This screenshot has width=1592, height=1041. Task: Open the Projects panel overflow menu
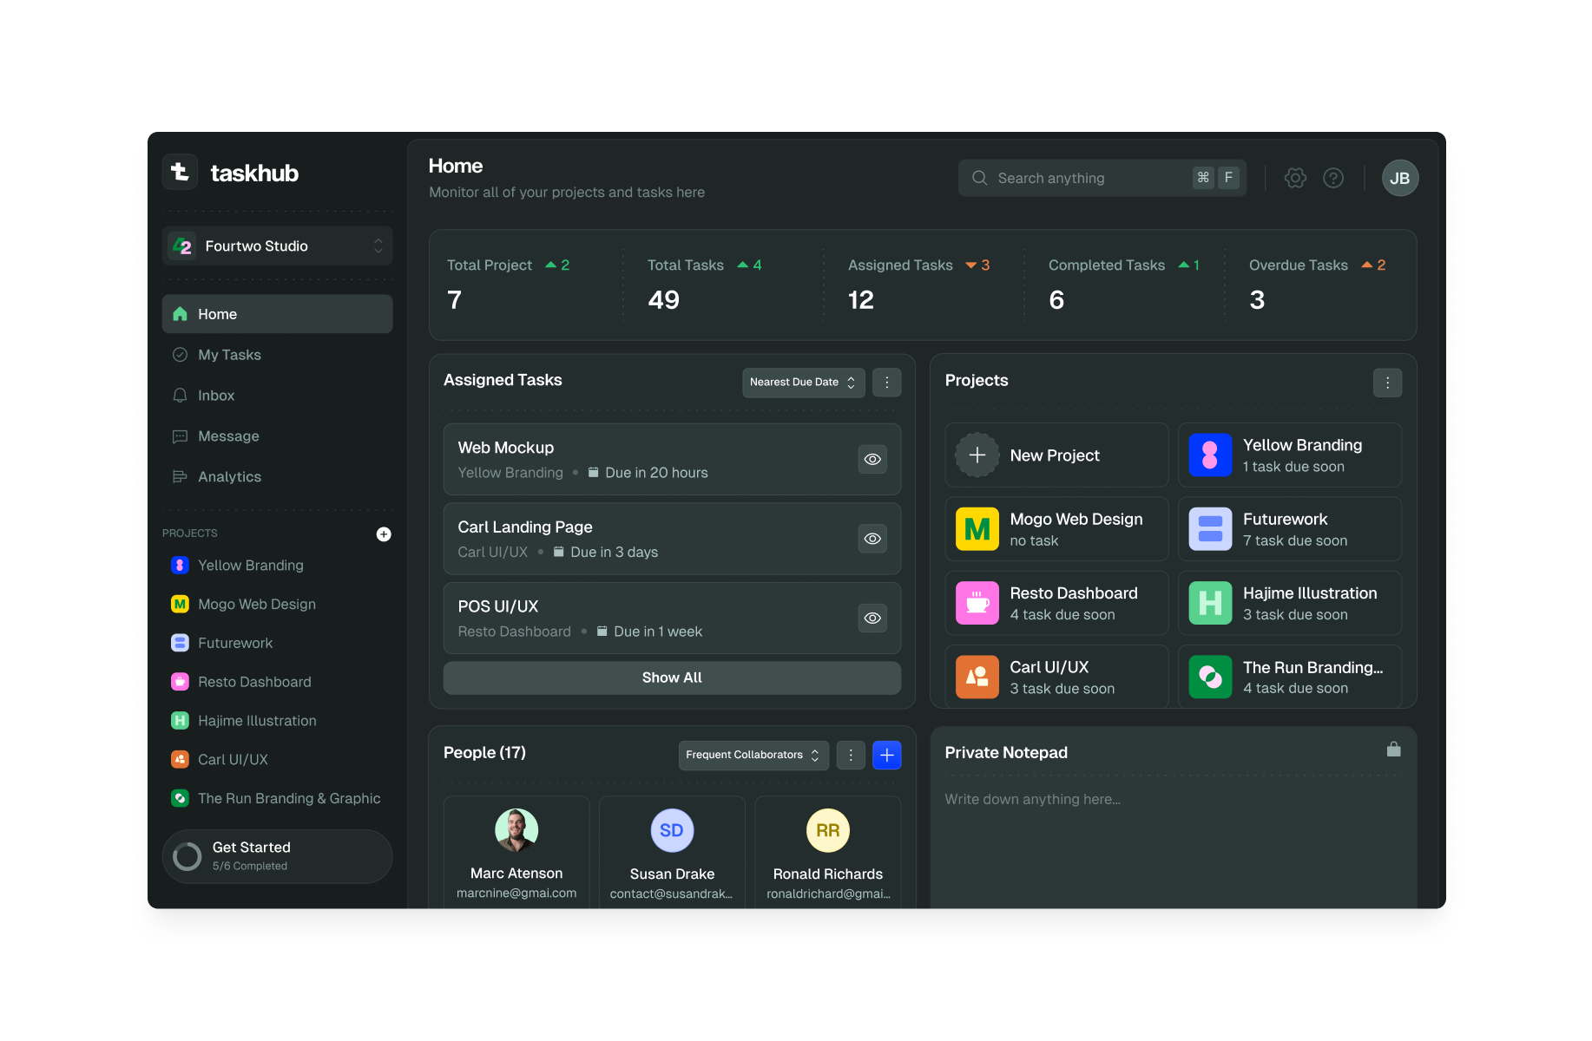click(1387, 382)
